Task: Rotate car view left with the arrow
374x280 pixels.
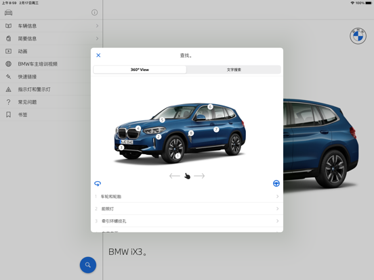Action: tap(175, 176)
